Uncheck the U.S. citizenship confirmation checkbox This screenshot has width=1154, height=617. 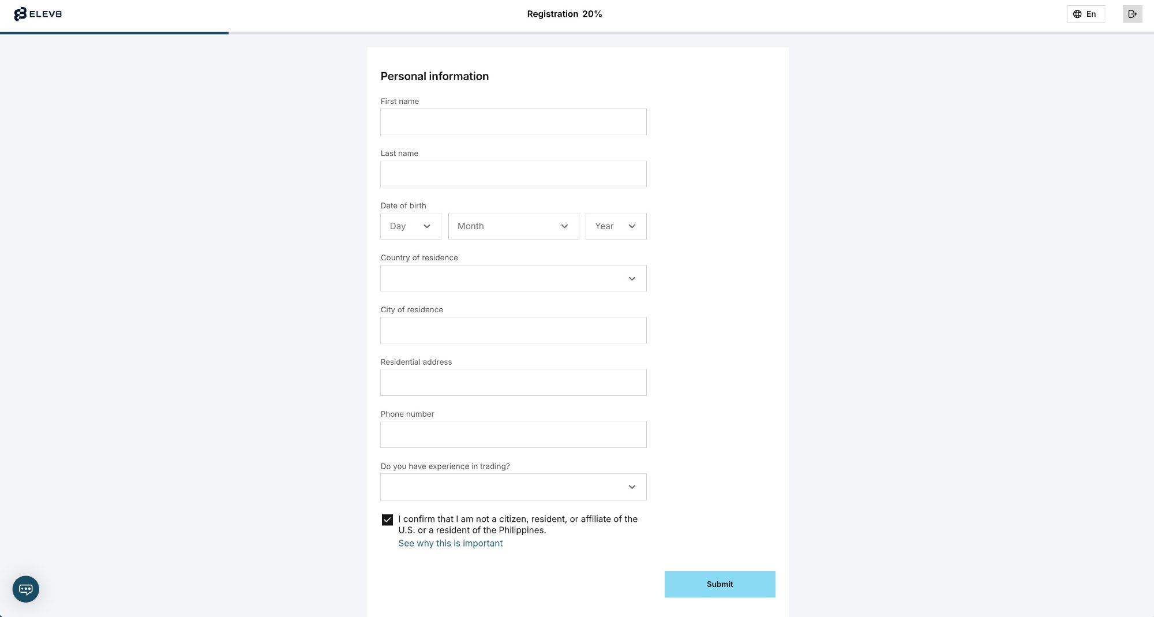pyautogui.click(x=387, y=519)
